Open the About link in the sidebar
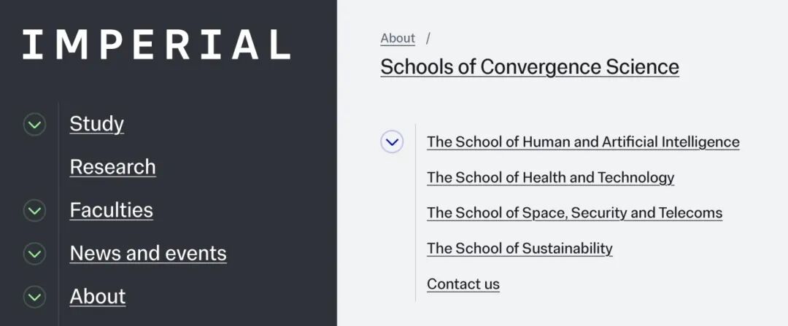Image resolution: width=788 pixels, height=326 pixels. click(x=98, y=296)
